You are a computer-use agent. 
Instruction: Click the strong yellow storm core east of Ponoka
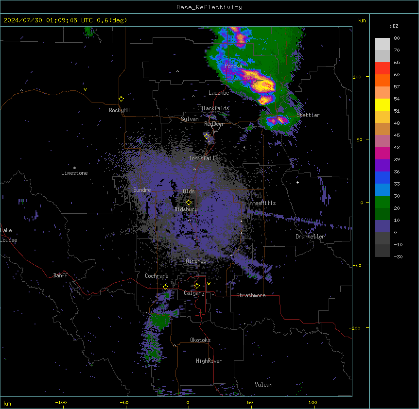click(x=263, y=85)
